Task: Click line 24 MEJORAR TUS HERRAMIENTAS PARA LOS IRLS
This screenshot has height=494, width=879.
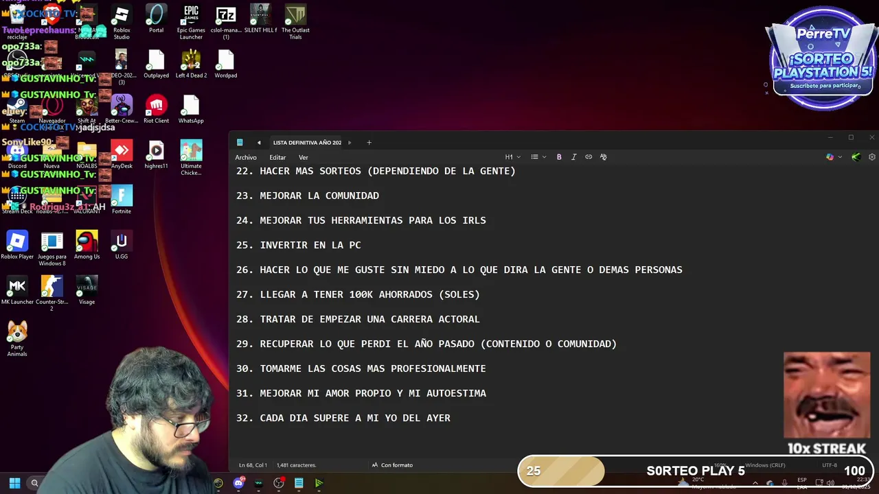Action: coord(361,220)
